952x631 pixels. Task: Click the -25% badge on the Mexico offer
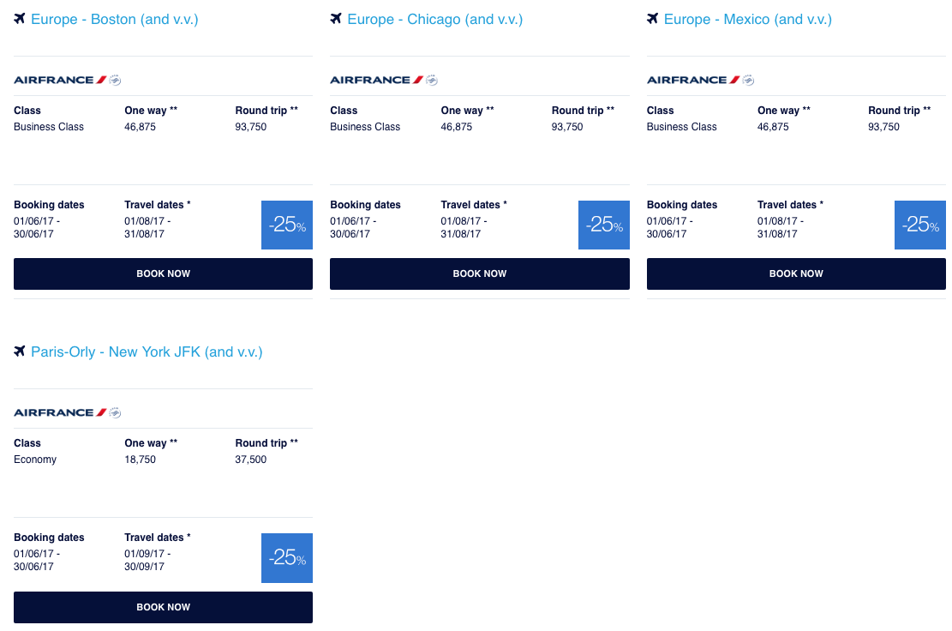tap(920, 225)
